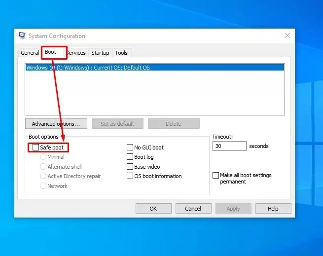Viewport: 323px width, 256px height.
Task: Open the Startup tab
Action: tap(100, 53)
